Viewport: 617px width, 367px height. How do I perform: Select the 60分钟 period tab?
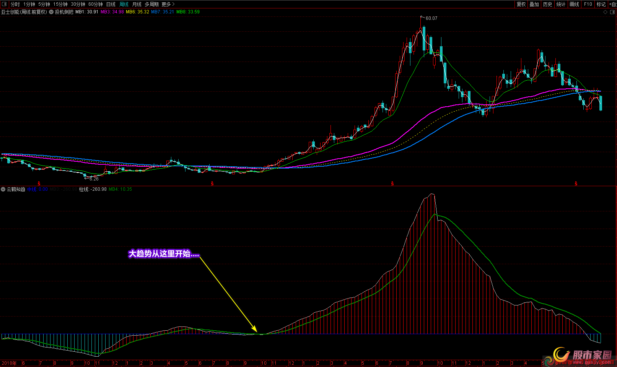[95, 4]
